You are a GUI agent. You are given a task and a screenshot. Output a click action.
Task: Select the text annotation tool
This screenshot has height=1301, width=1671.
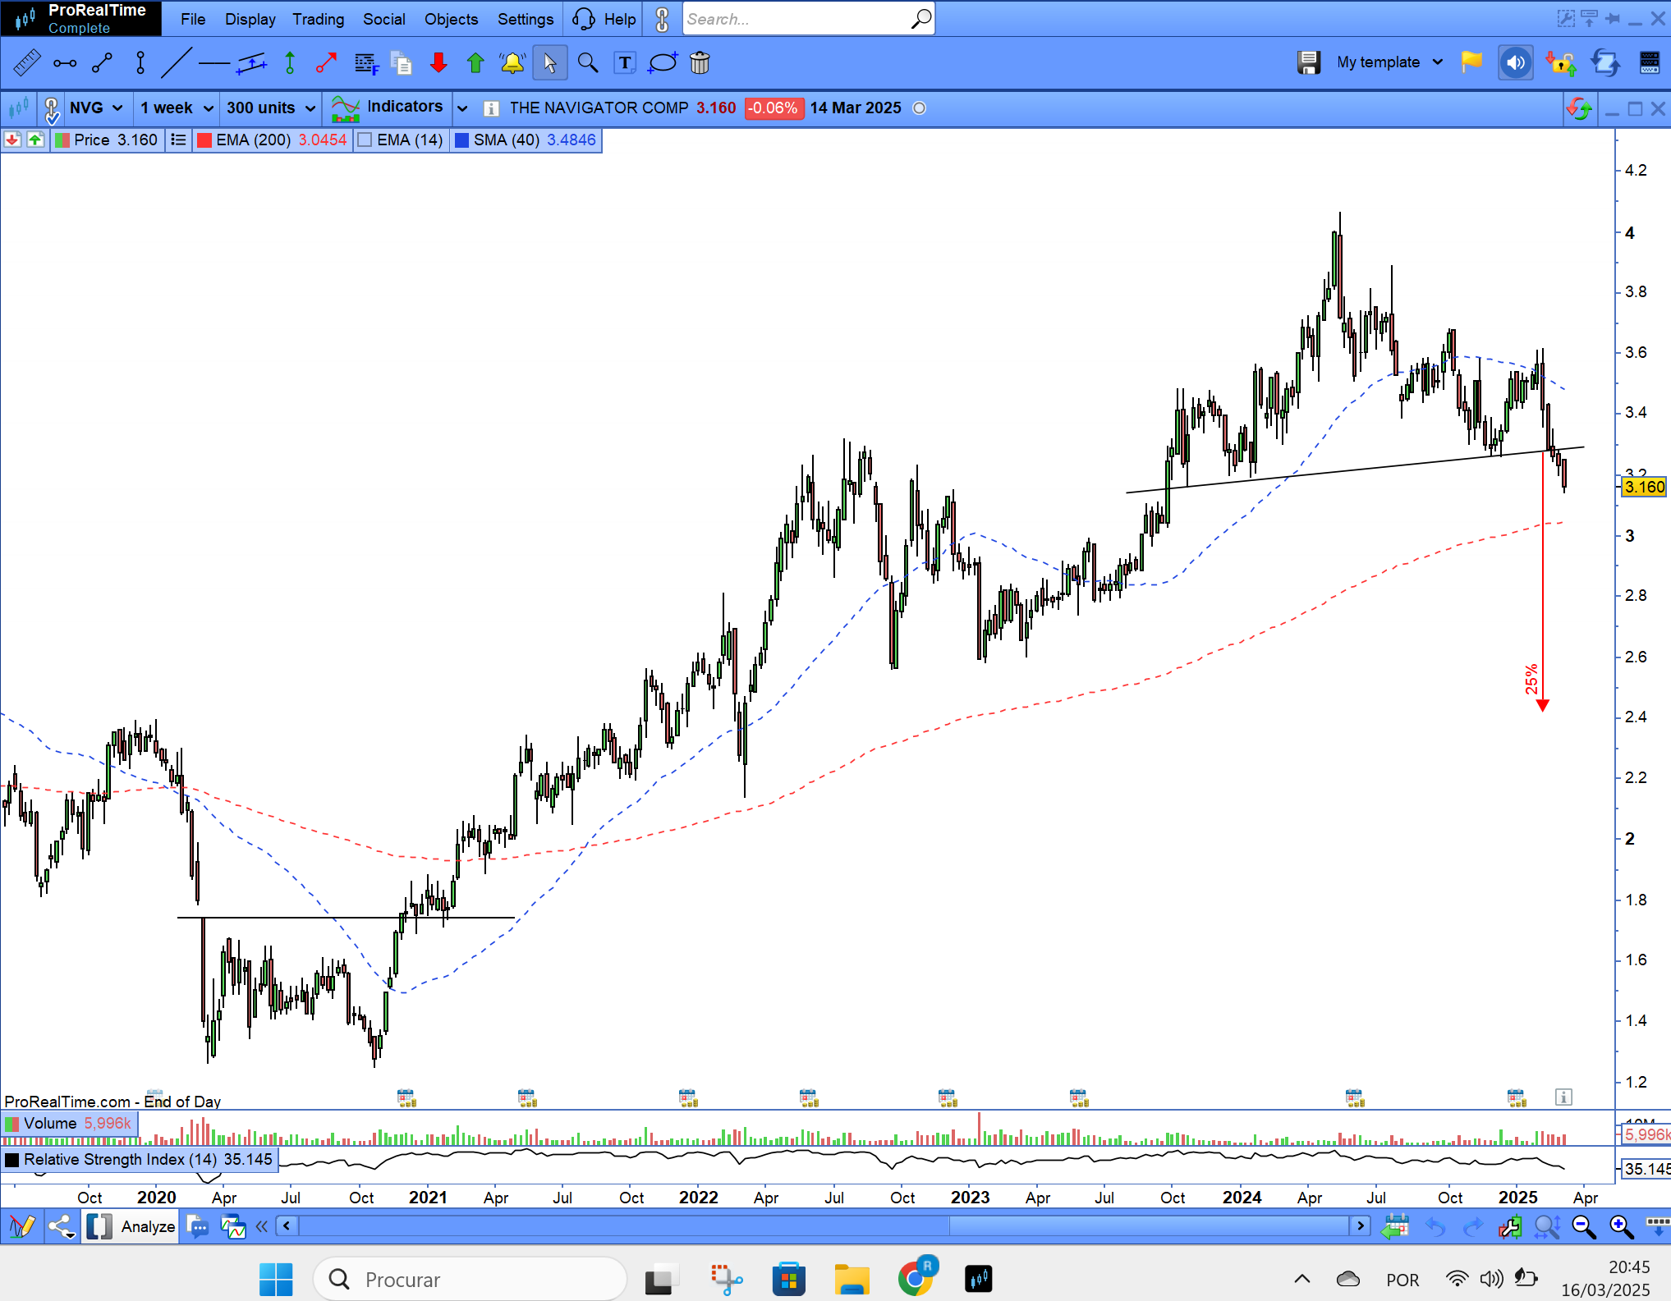[625, 63]
